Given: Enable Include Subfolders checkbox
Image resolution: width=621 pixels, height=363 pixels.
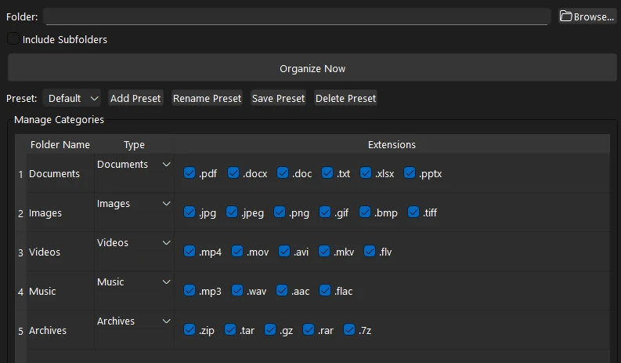Looking at the screenshot, I should pyautogui.click(x=13, y=39).
